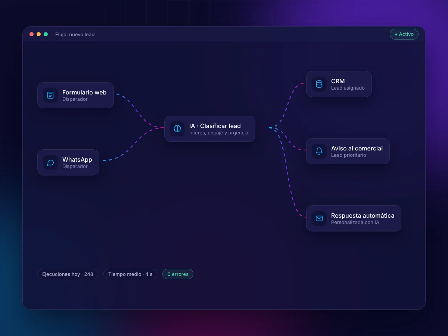Click the Ejecuciones hoy · 248 pill
448x336 pixels.
68,274
